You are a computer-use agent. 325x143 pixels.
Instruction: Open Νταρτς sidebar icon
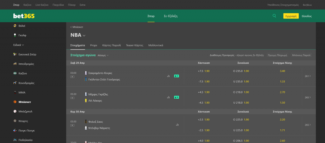click(x=15, y=121)
